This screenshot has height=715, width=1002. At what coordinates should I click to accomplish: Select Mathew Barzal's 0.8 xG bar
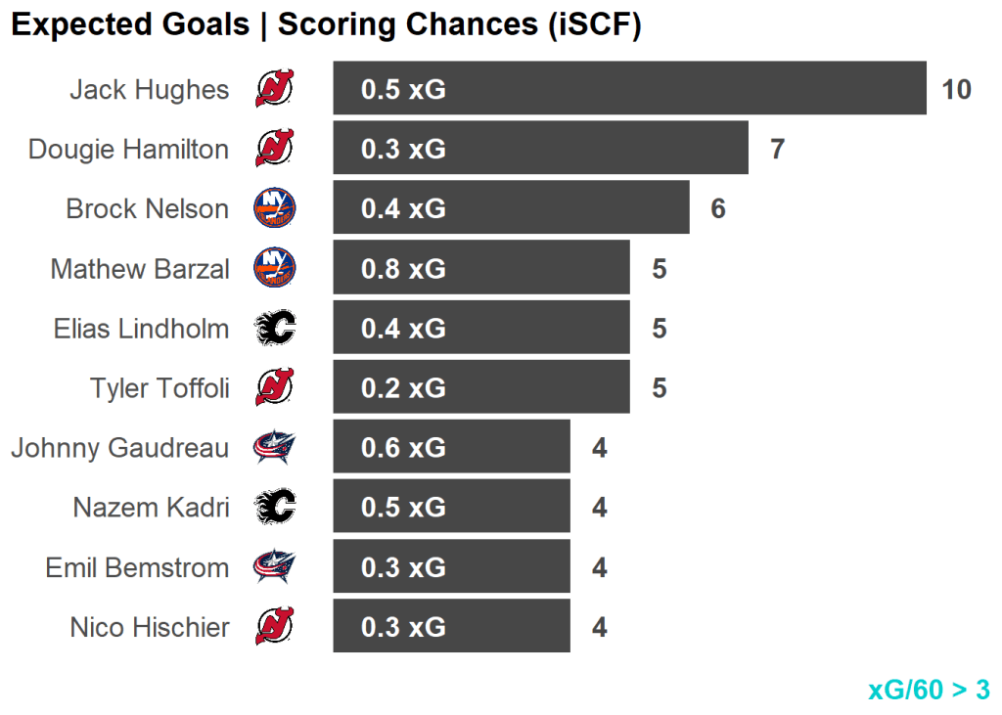pyautogui.click(x=480, y=268)
